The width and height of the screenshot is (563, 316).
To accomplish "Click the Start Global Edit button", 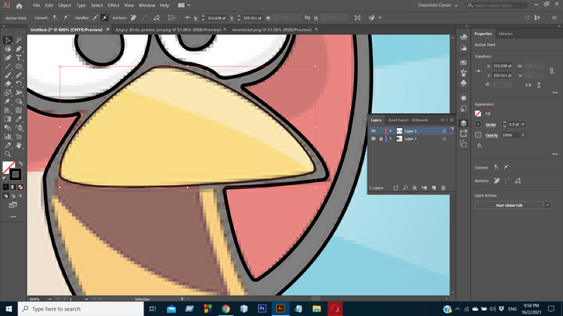I will point(508,205).
